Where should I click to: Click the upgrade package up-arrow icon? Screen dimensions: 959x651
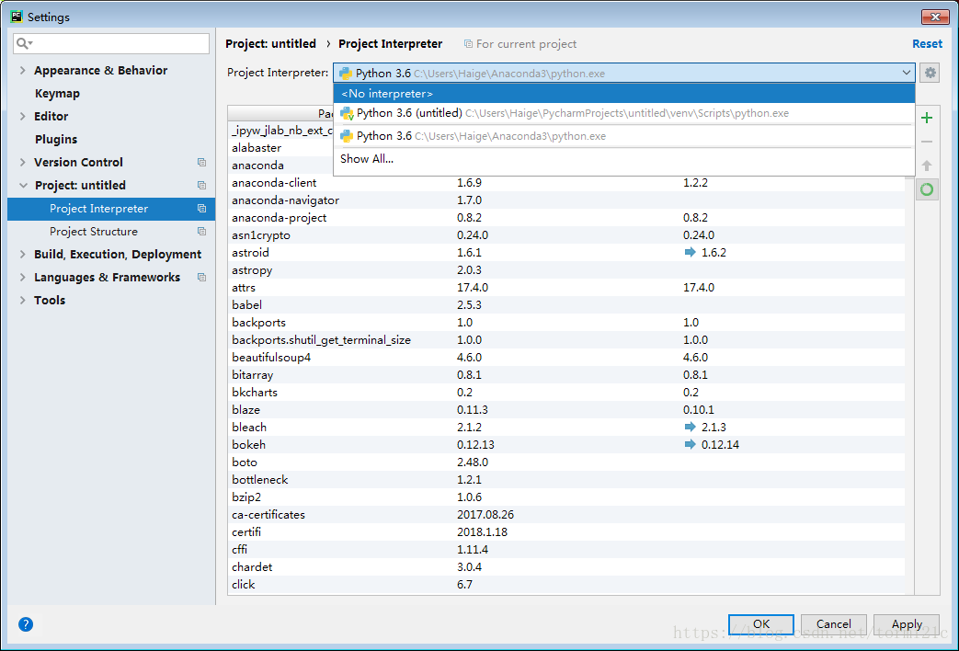tap(927, 166)
